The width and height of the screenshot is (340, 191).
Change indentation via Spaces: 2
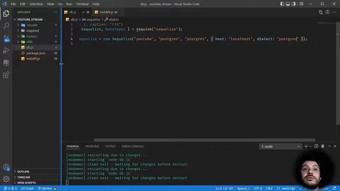point(243,188)
